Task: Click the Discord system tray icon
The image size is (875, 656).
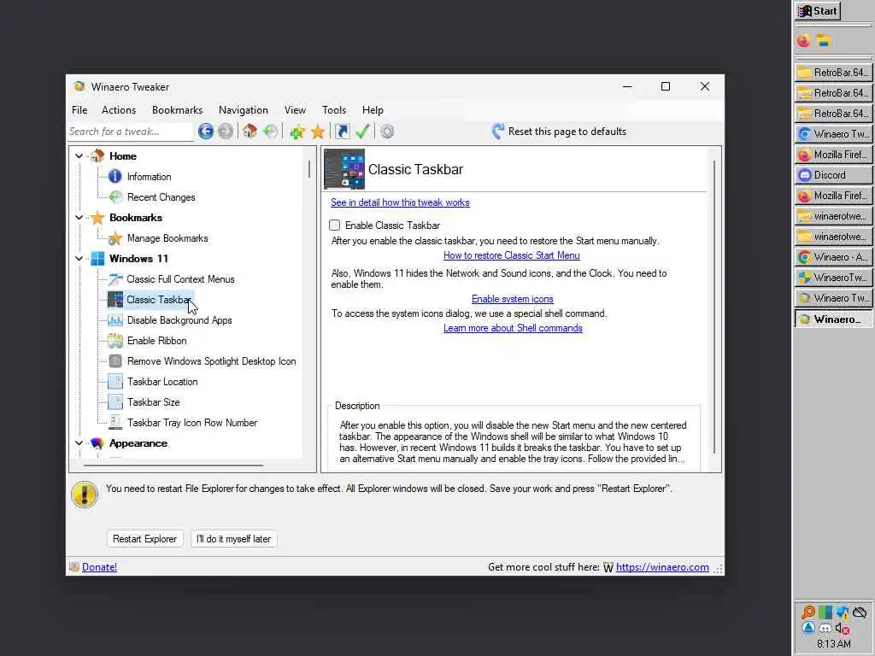Action: click(x=825, y=628)
